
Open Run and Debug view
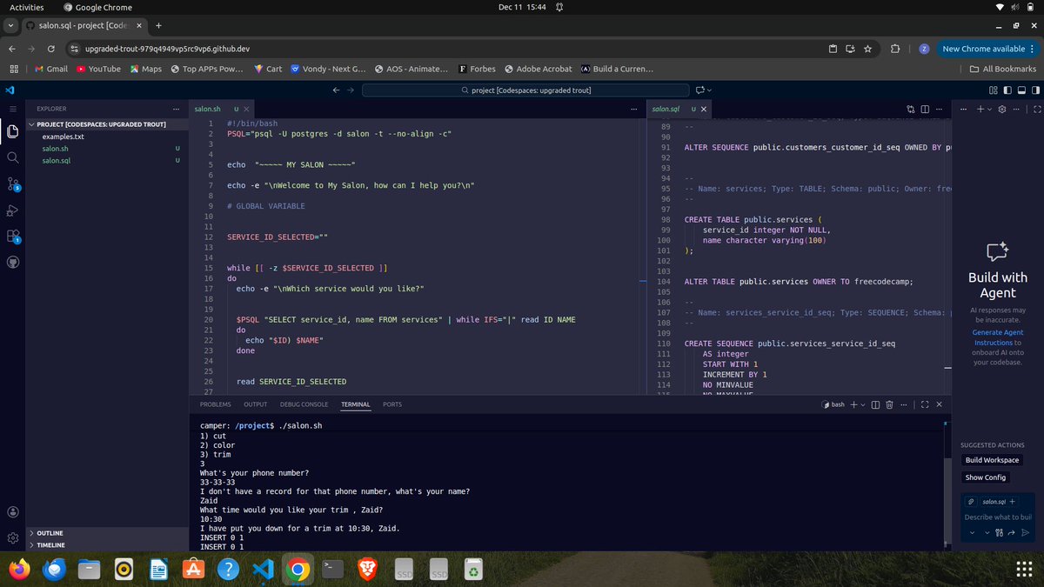pyautogui.click(x=12, y=210)
